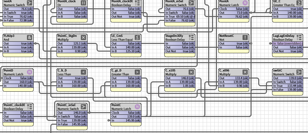
Task: Click LagLagEnDelay In false overridden row
Action: click(287, 44)
